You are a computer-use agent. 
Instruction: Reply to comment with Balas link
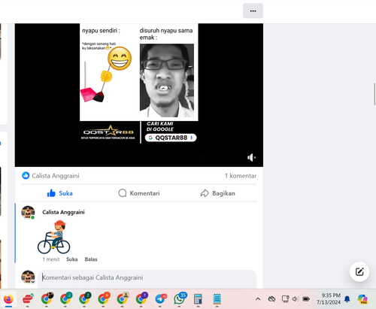pyautogui.click(x=91, y=259)
